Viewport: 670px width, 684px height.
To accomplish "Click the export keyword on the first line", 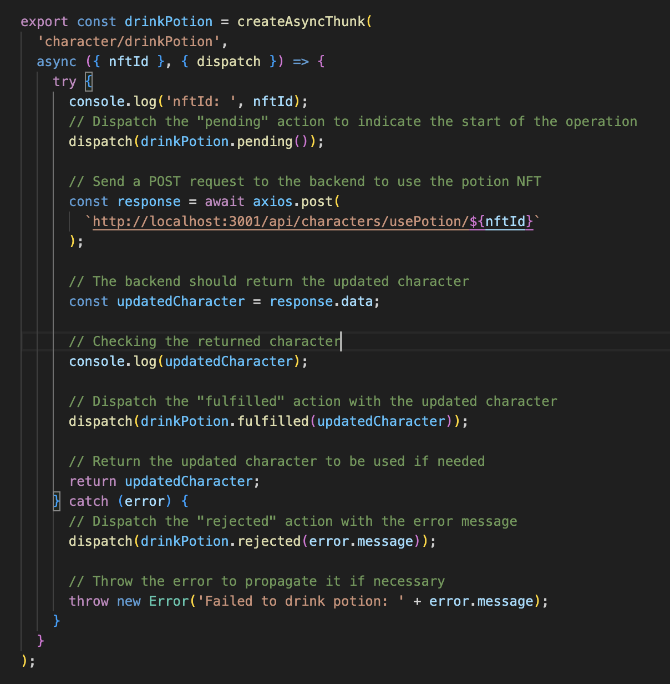I will pos(44,22).
